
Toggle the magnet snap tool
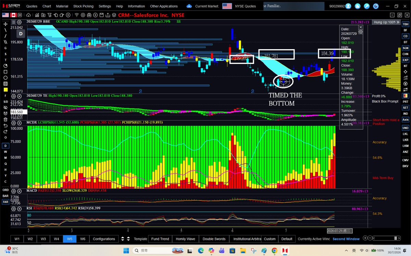[x=5, y=113]
